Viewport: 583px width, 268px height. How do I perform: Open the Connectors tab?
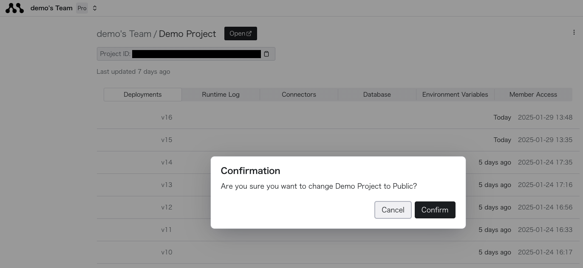299,94
